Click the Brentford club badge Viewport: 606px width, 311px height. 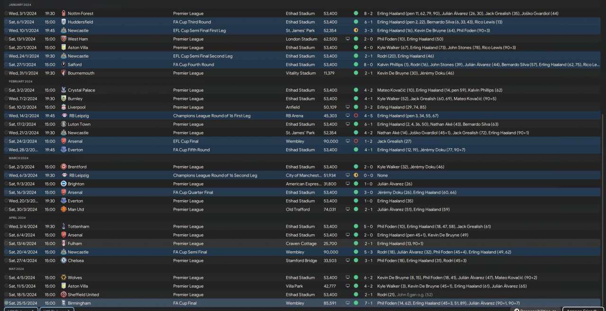tap(64, 167)
